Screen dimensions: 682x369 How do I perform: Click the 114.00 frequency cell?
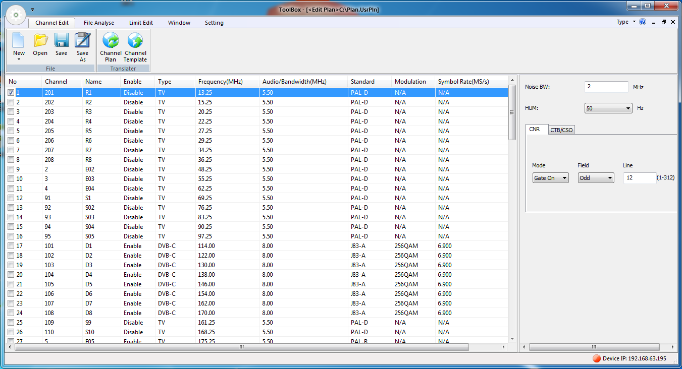point(227,246)
